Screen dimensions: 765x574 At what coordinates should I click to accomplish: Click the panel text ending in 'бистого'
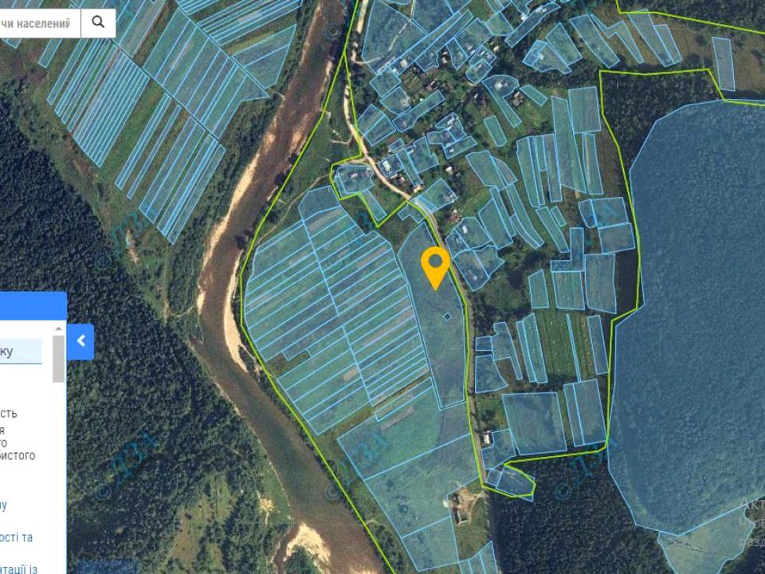coord(18,455)
